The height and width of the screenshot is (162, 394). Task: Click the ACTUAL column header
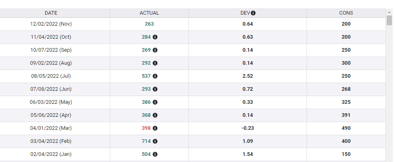(149, 13)
